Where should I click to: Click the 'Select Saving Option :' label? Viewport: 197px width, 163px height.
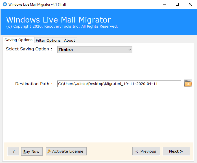pos(29,49)
